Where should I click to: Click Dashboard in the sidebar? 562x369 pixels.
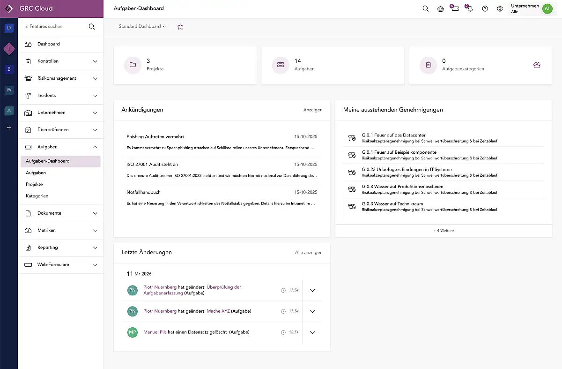49,44
